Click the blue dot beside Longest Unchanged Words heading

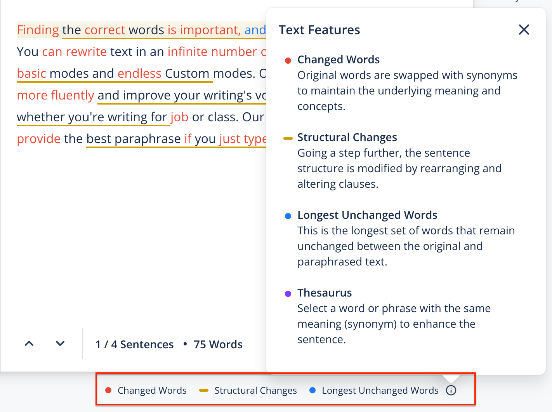[x=288, y=216]
